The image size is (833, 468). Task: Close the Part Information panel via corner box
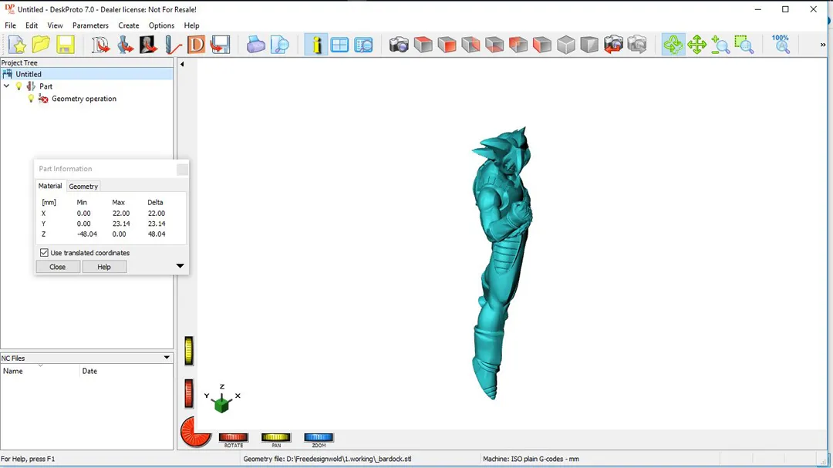tap(182, 170)
